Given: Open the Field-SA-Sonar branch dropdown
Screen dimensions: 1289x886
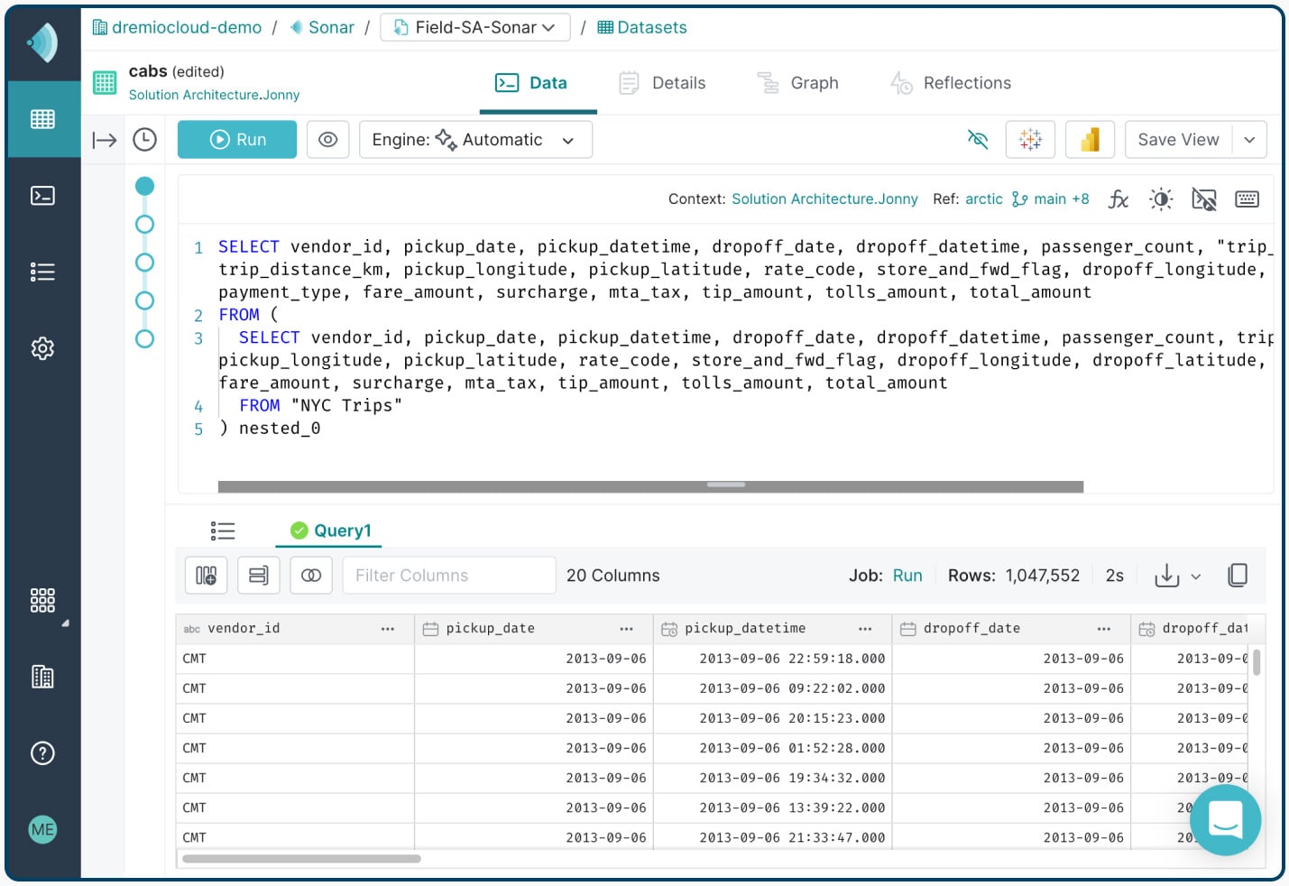Looking at the screenshot, I should (x=548, y=27).
